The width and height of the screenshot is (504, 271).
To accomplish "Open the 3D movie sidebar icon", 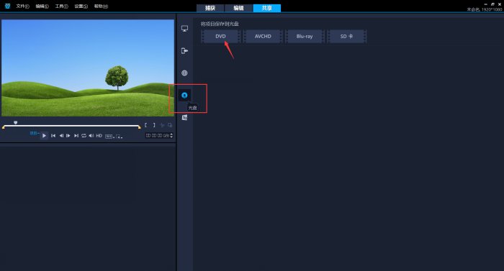I will tap(184, 117).
